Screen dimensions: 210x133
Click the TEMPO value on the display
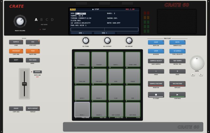coord(81,16)
